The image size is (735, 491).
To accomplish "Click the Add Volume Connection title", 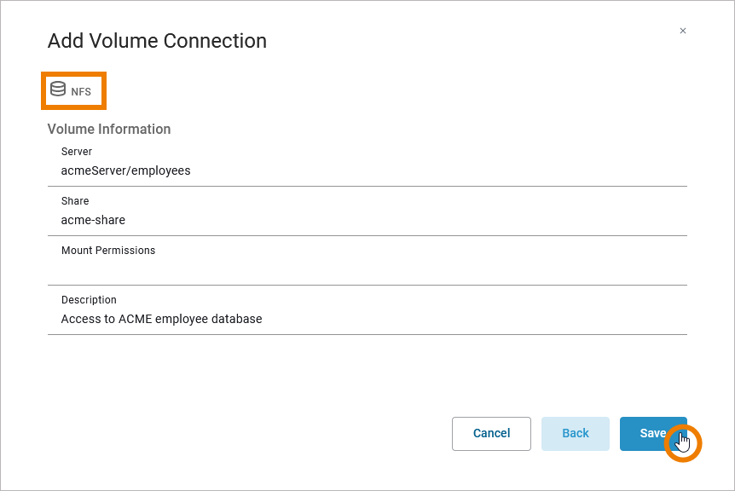I will coord(157,40).
